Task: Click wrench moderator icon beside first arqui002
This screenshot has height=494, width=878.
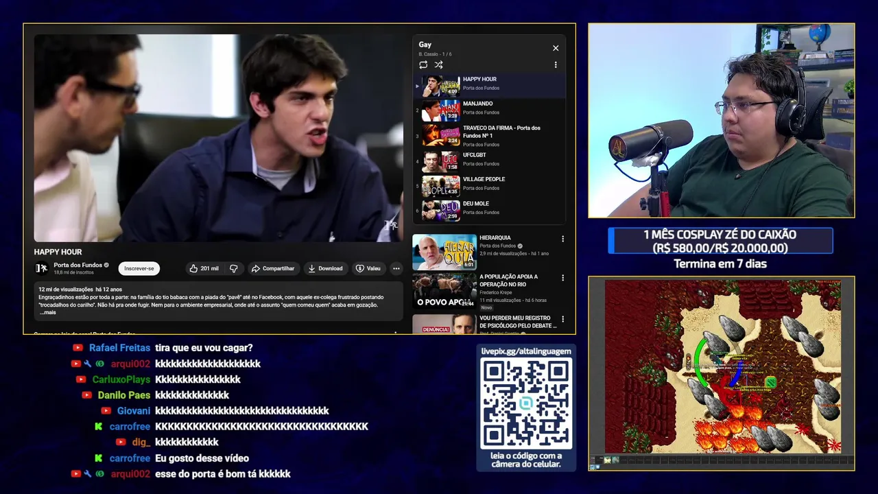Action: pyautogui.click(x=88, y=364)
